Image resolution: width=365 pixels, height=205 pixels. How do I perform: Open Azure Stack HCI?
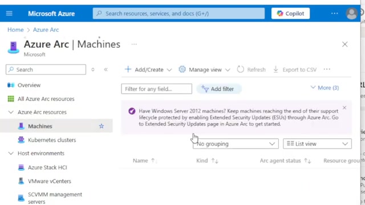pyautogui.click(x=47, y=167)
